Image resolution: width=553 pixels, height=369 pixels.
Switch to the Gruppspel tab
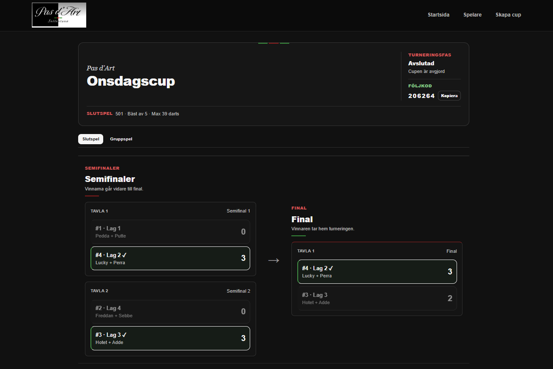(121, 139)
